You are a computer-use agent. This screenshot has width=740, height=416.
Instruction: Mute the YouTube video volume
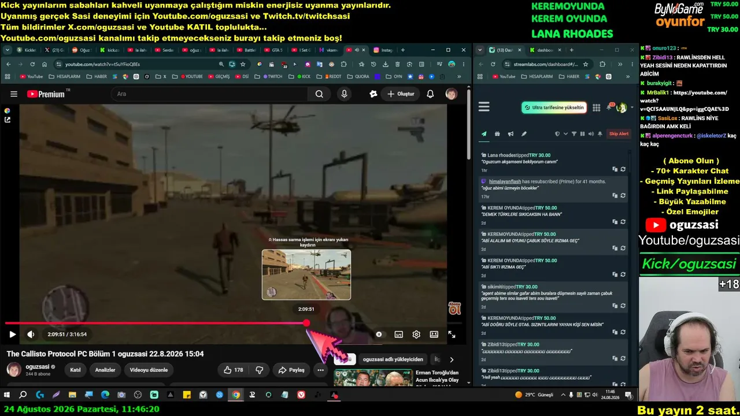coord(31,335)
